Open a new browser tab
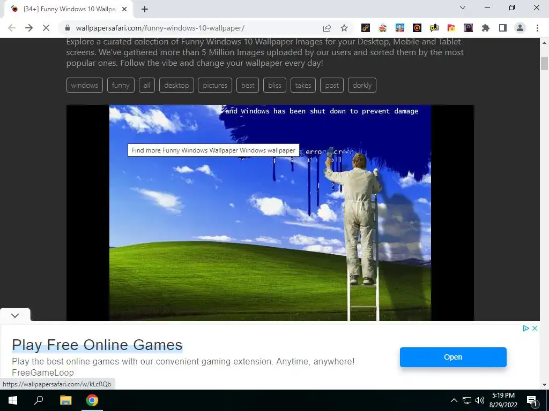This screenshot has width=549, height=411. coord(145,9)
